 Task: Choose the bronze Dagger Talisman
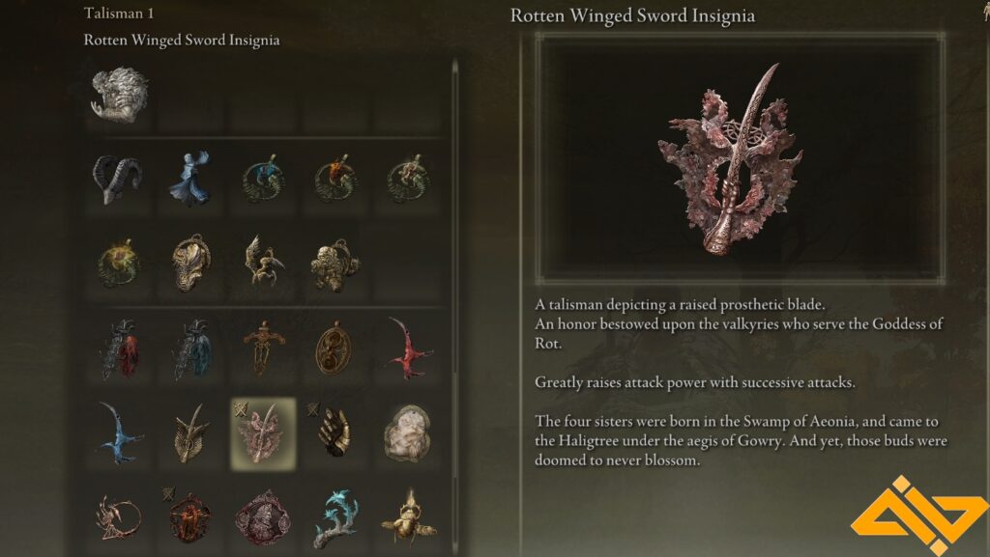(x=263, y=349)
